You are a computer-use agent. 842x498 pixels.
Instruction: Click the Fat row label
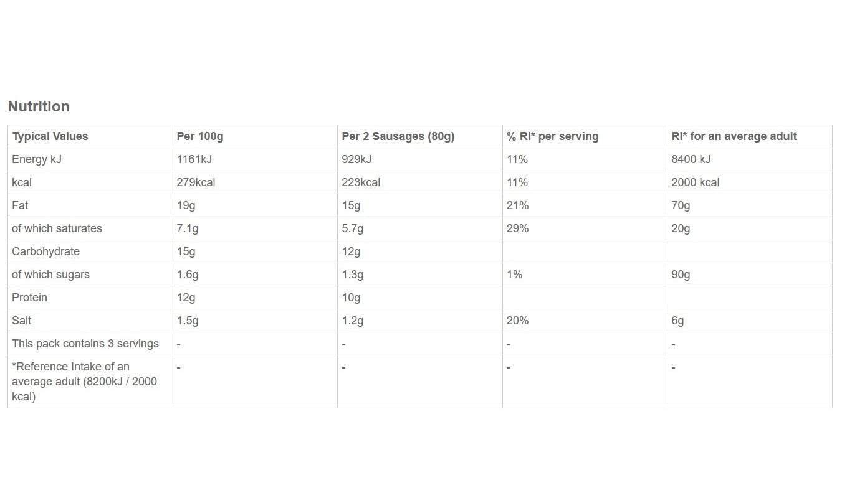point(20,205)
